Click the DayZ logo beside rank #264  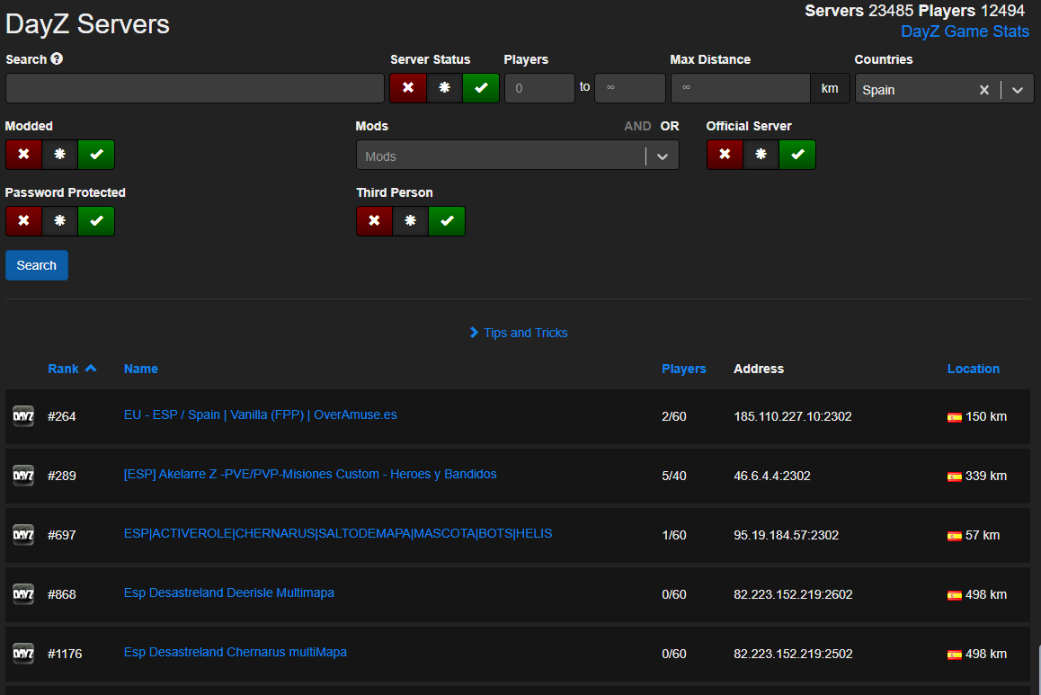(x=22, y=415)
